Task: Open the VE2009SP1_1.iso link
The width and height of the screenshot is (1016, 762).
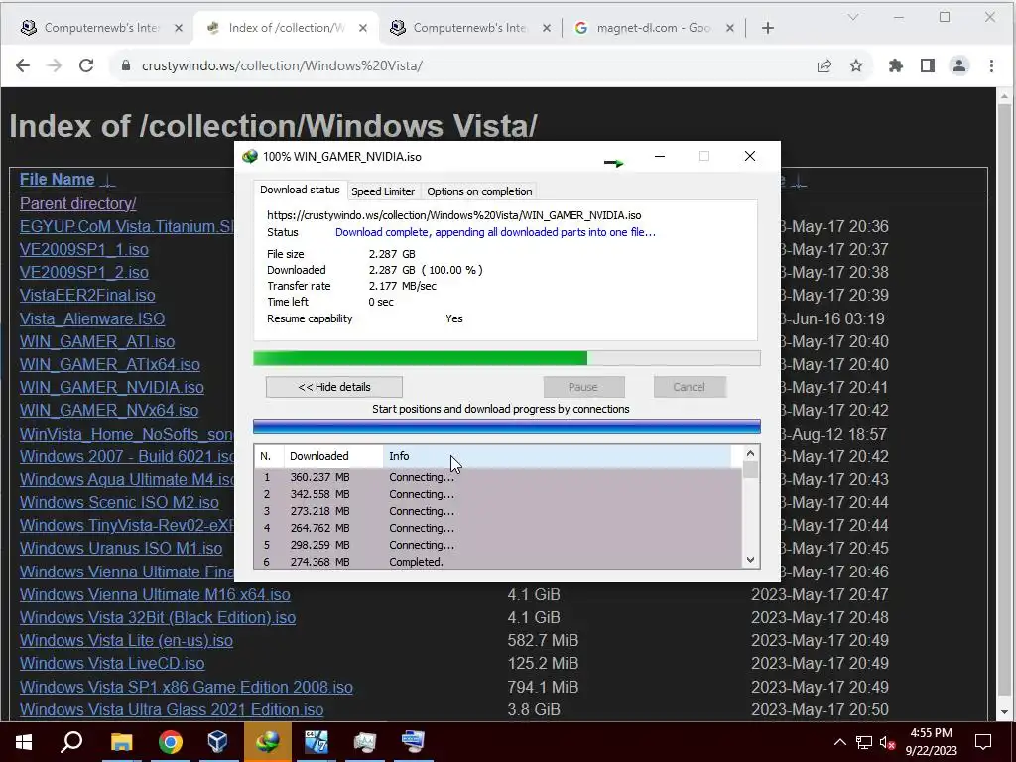Action: click(x=84, y=249)
